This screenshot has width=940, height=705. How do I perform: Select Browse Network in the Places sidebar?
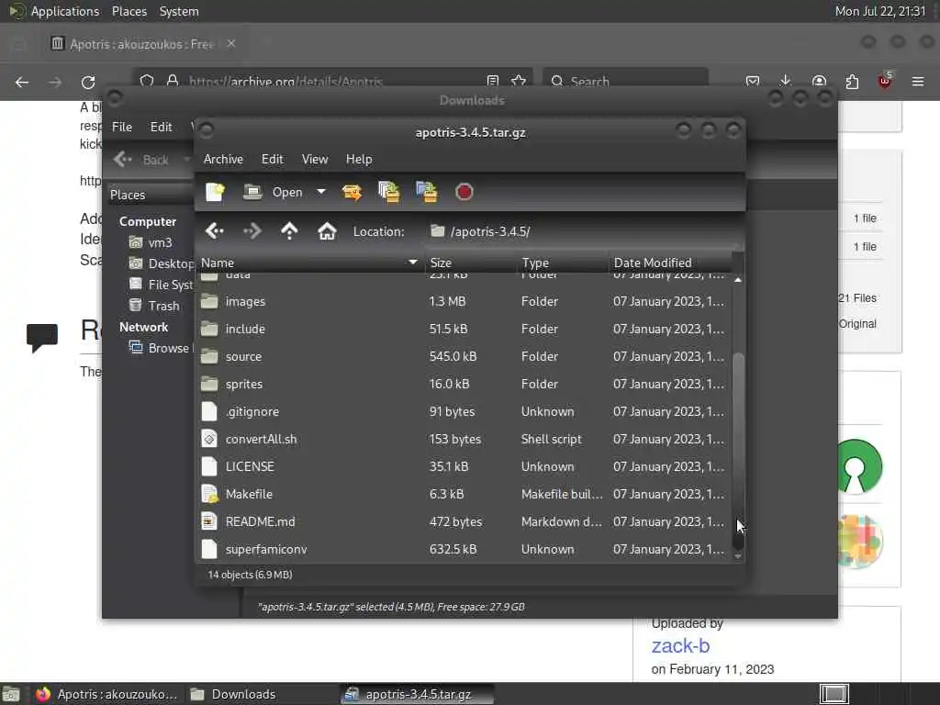click(x=161, y=348)
